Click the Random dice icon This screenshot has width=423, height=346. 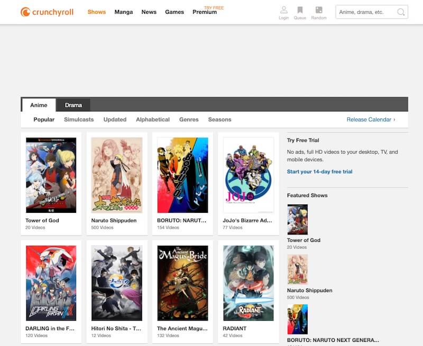[319, 10]
